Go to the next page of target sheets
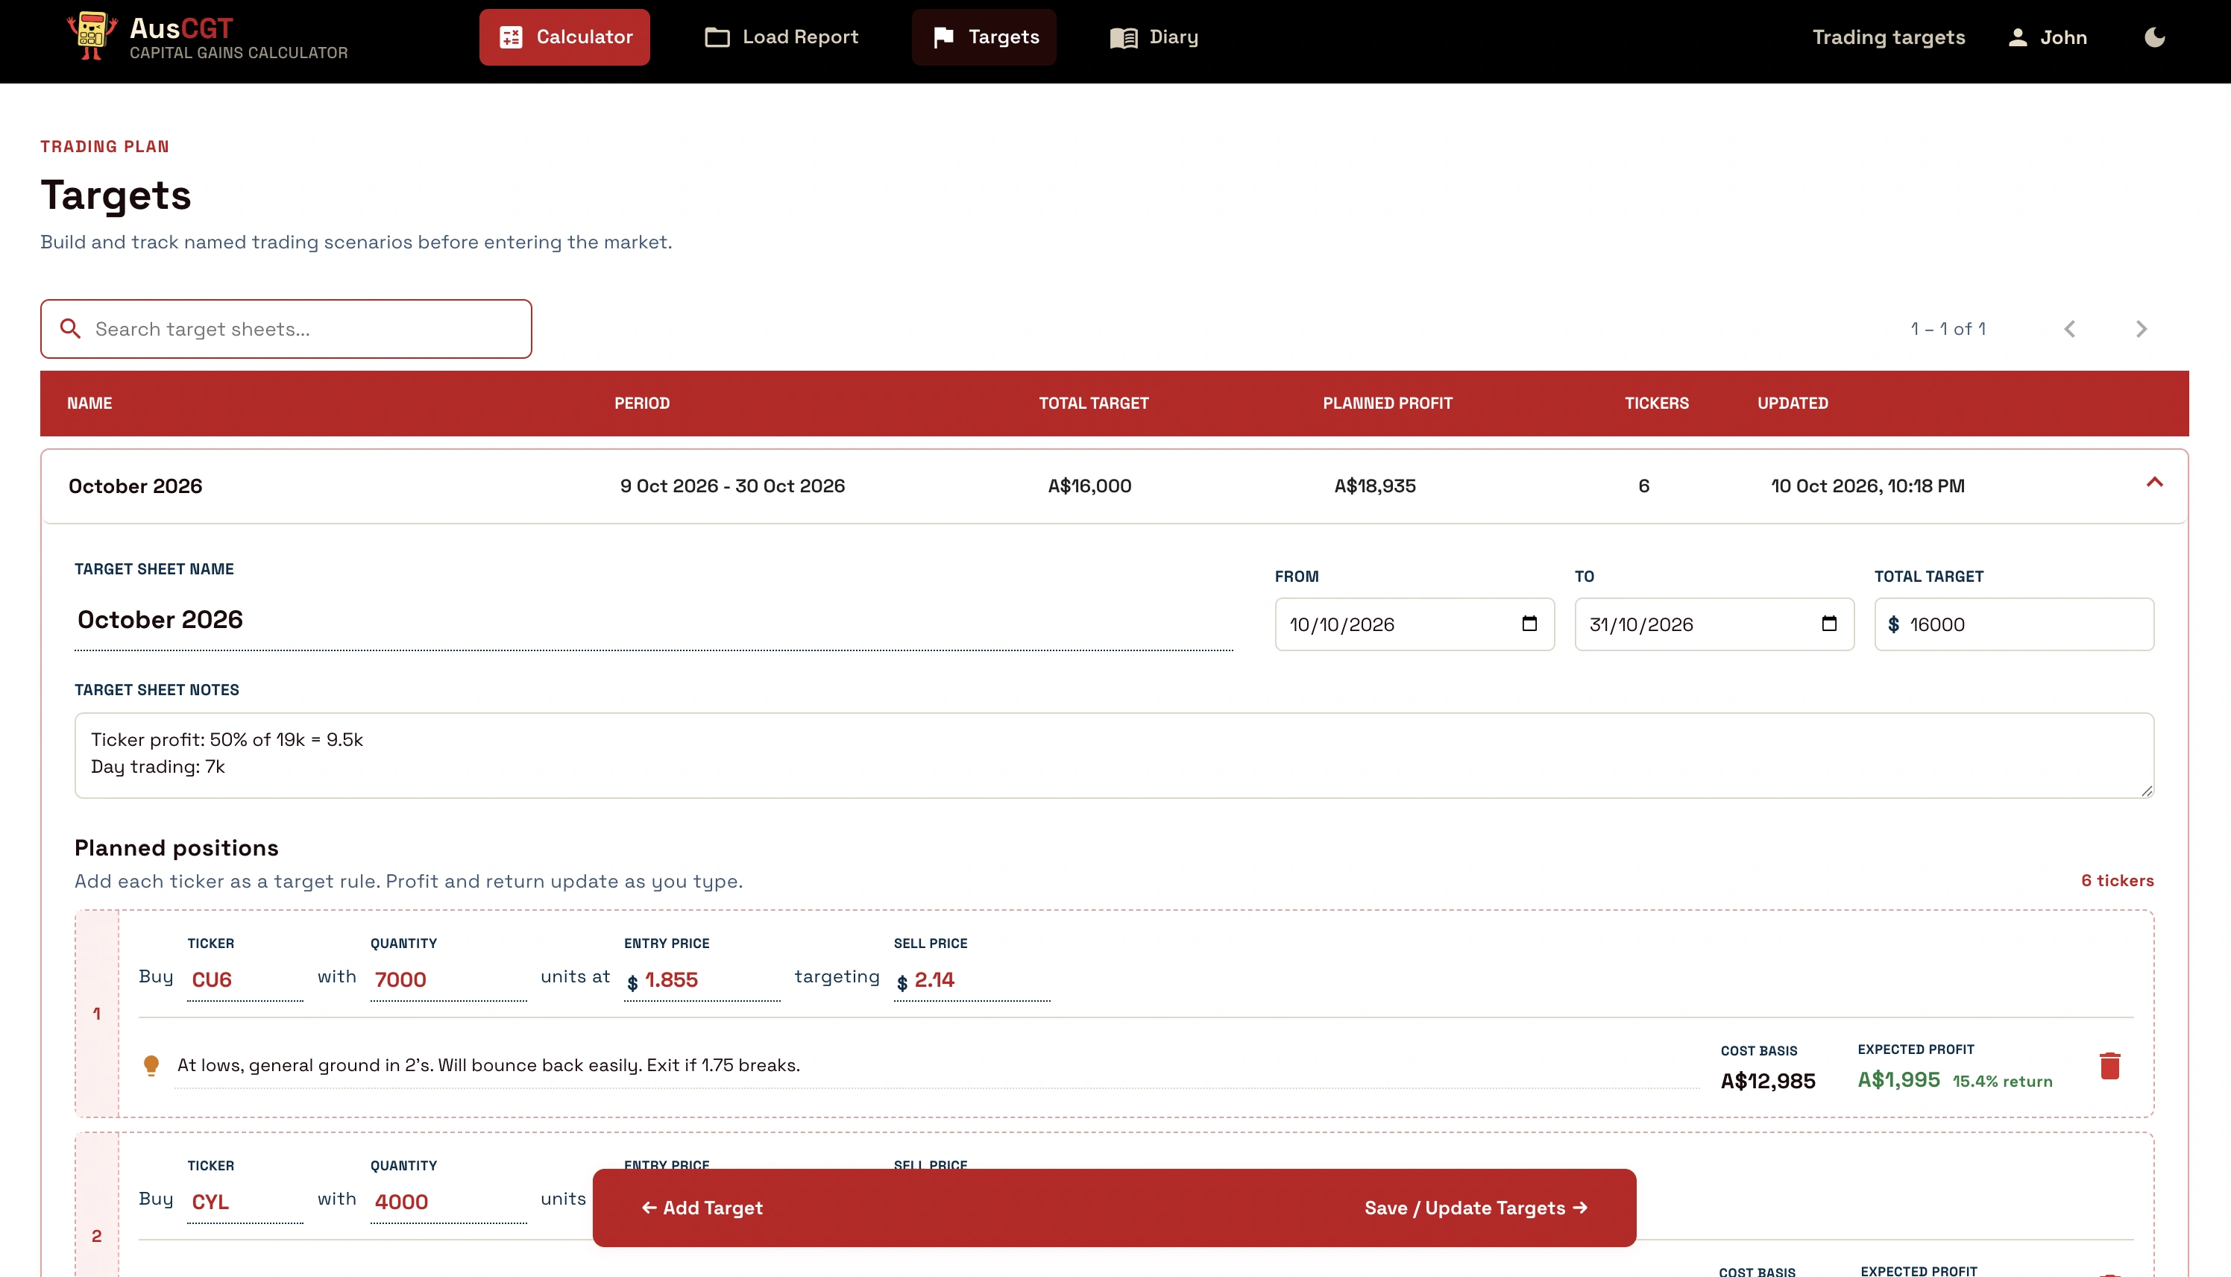 (2141, 329)
